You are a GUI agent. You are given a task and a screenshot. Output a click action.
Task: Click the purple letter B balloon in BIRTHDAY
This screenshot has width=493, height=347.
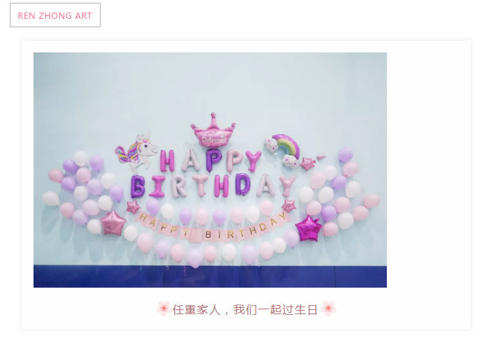coord(138,186)
